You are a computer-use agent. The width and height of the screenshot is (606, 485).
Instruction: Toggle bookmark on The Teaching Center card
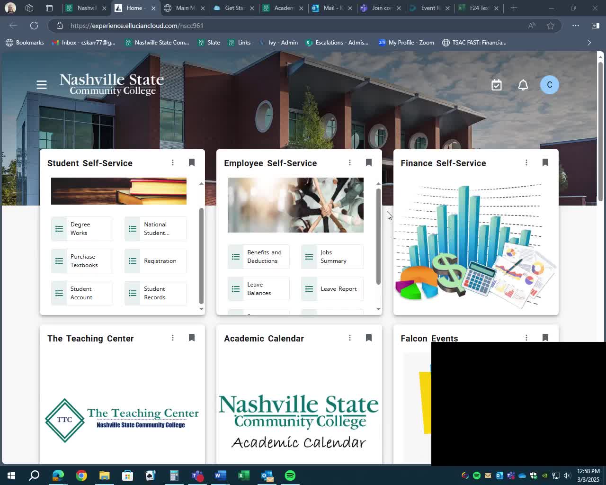[192, 338]
